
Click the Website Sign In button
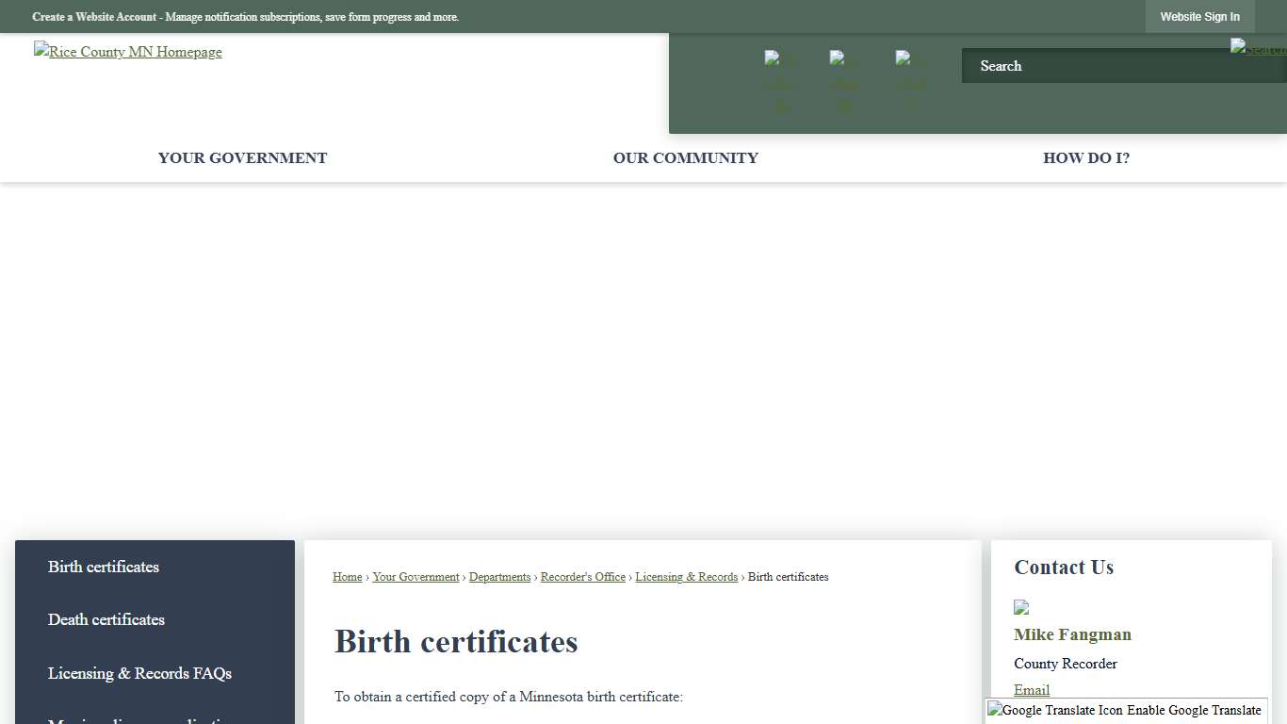[x=1199, y=16]
